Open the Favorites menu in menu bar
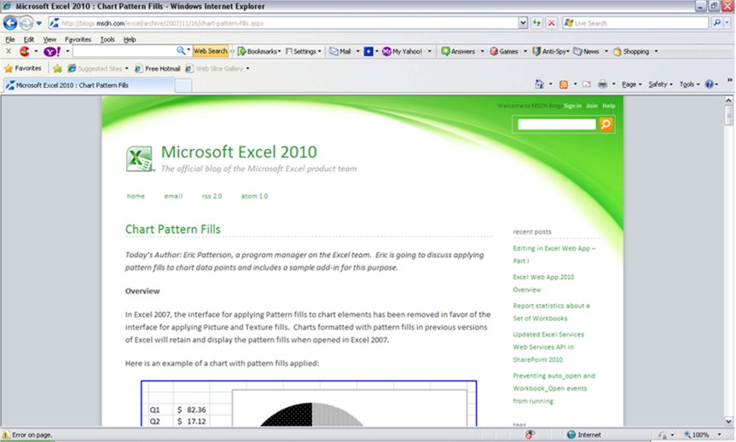This screenshot has width=736, height=442. [x=78, y=39]
